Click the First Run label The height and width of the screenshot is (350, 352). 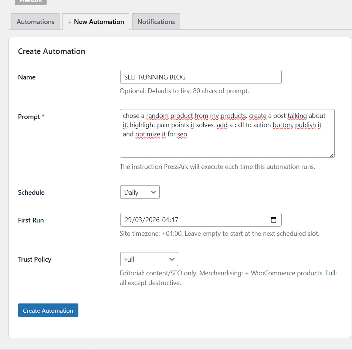31,220
